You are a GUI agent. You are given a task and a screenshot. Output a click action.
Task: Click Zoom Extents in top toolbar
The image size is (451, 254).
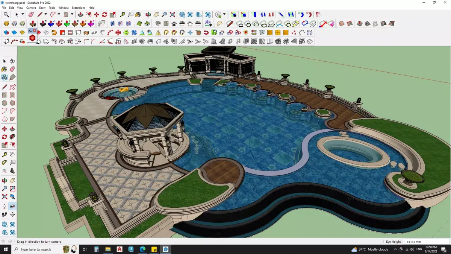(x=173, y=15)
